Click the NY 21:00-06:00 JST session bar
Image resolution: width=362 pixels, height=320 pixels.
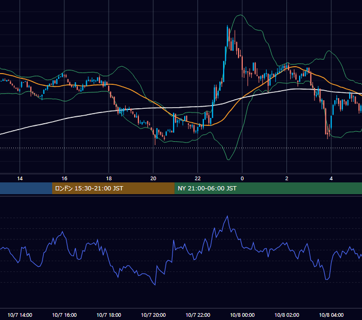(268, 188)
